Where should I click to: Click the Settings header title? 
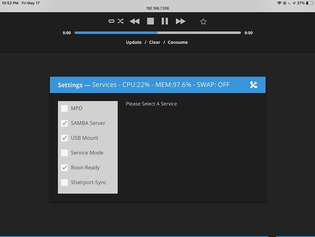point(70,85)
